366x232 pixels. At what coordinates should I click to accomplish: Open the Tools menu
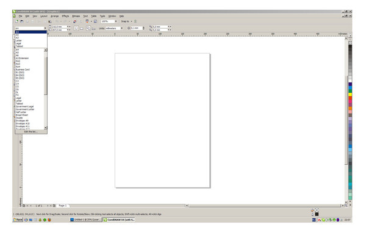(x=102, y=16)
